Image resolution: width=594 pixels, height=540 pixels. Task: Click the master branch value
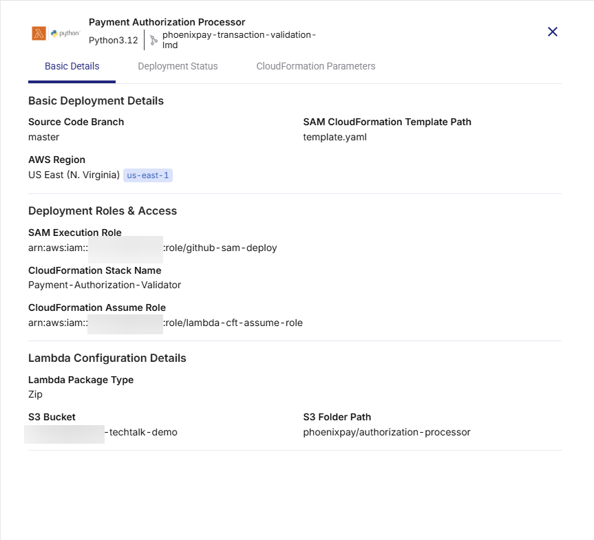pyautogui.click(x=43, y=137)
